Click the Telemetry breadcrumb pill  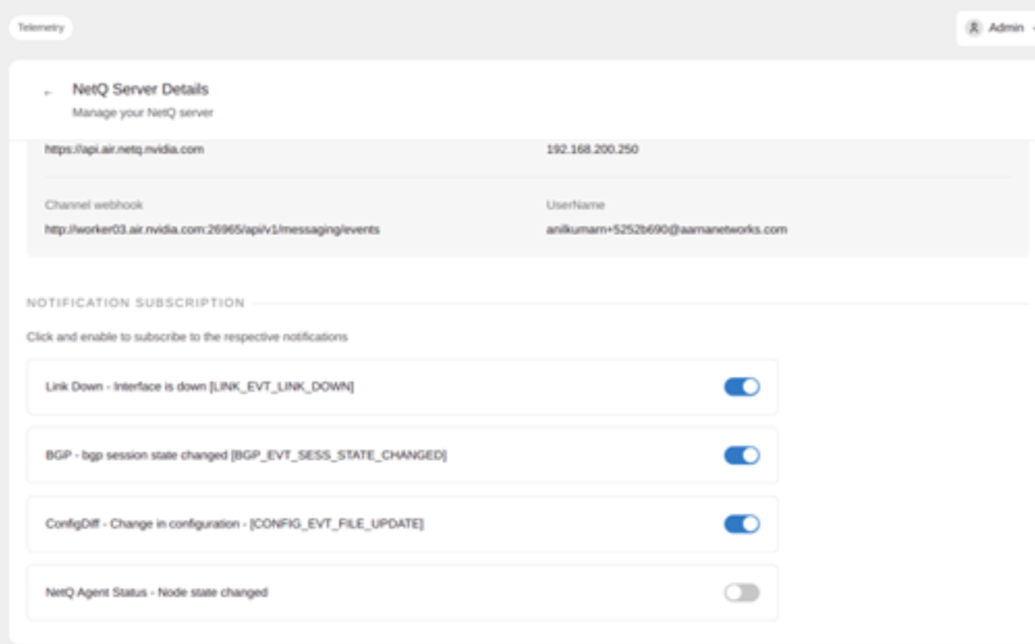coord(40,28)
